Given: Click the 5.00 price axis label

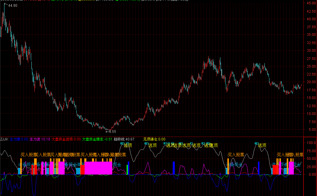Looking at the screenshot, I should tap(312, 130).
